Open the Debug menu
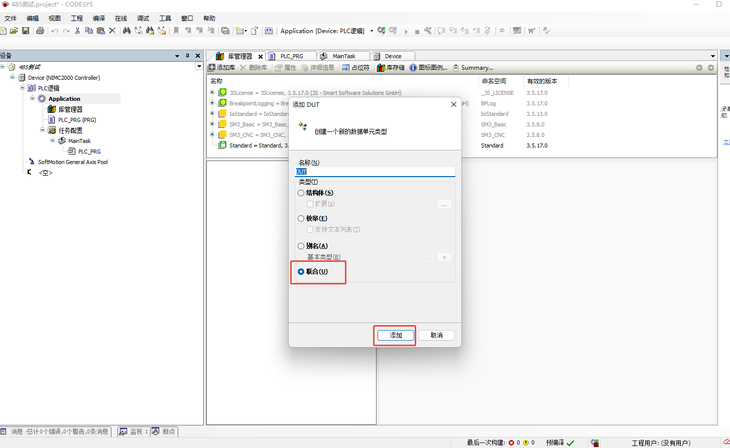Screen dimensions: 730x448 (x=143, y=18)
